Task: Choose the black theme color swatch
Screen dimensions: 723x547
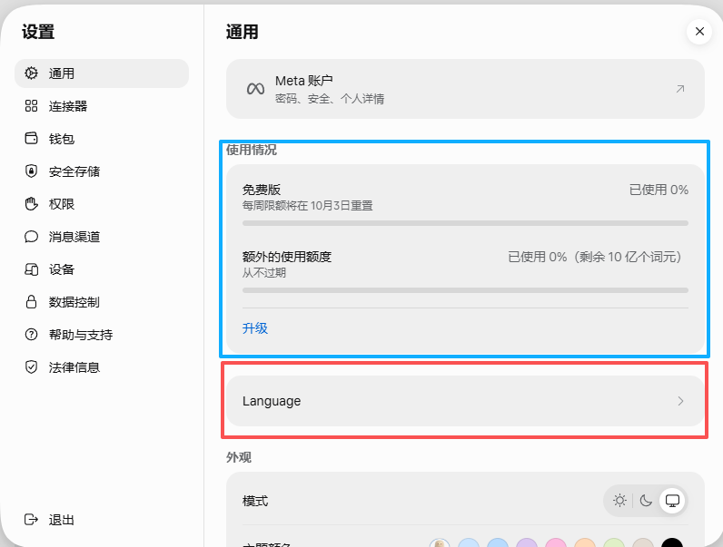Action: point(672,542)
